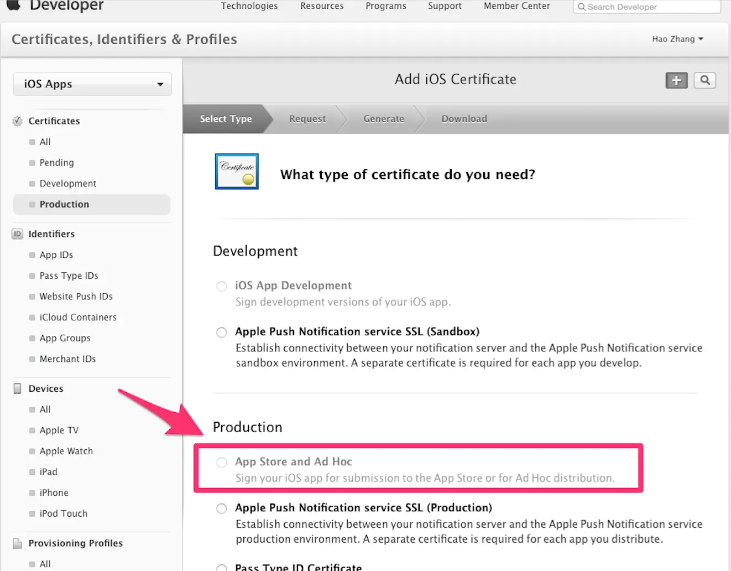Click the magnifier search certificates button
Screen dimensions: 731x571
click(705, 80)
